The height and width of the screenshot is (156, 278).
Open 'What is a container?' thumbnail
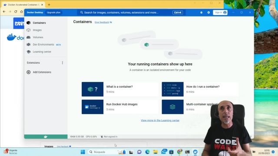(x=93, y=89)
